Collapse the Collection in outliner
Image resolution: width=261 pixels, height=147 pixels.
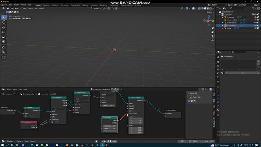click(220, 15)
